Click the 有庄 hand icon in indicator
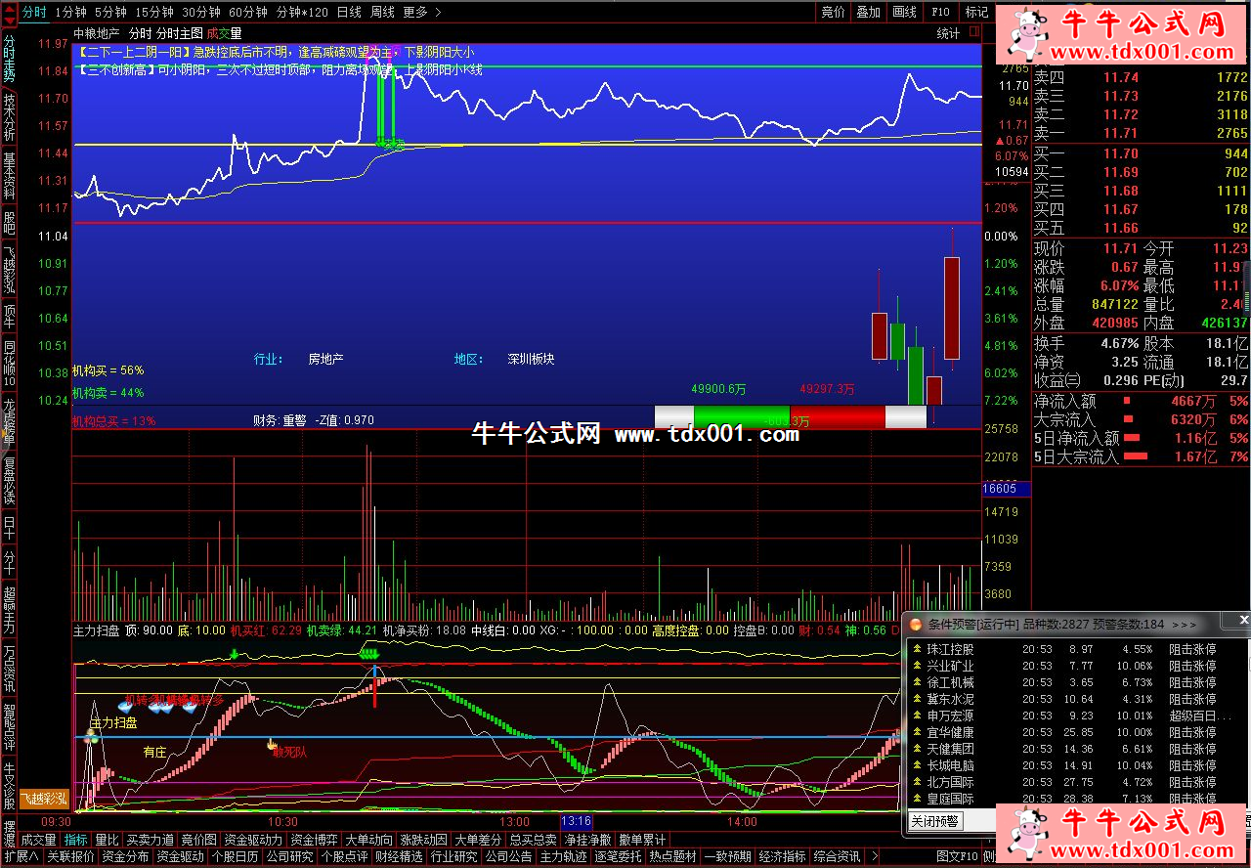1251x868 pixels. (274, 744)
